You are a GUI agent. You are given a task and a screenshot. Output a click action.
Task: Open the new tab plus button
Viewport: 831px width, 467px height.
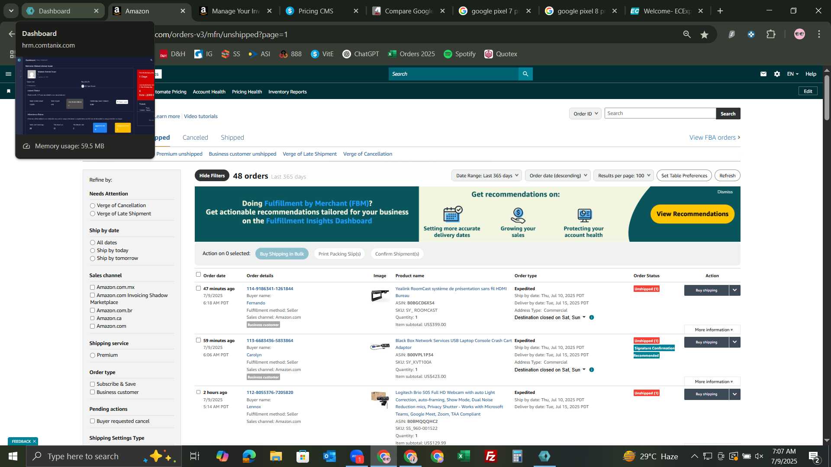(x=720, y=11)
